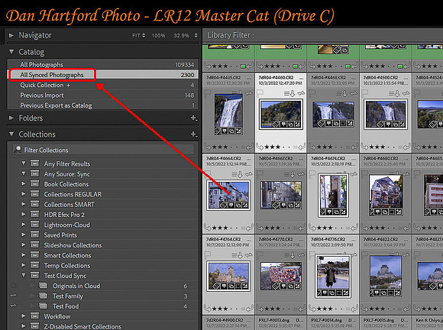The height and width of the screenshot is (330, 443).
Task: Set Navigator zoom to 100%
Action: (158, 36)
